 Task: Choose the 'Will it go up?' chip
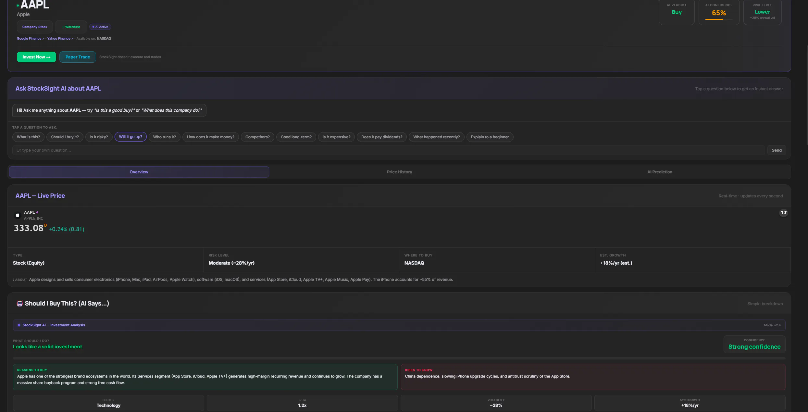pos(131,137)
